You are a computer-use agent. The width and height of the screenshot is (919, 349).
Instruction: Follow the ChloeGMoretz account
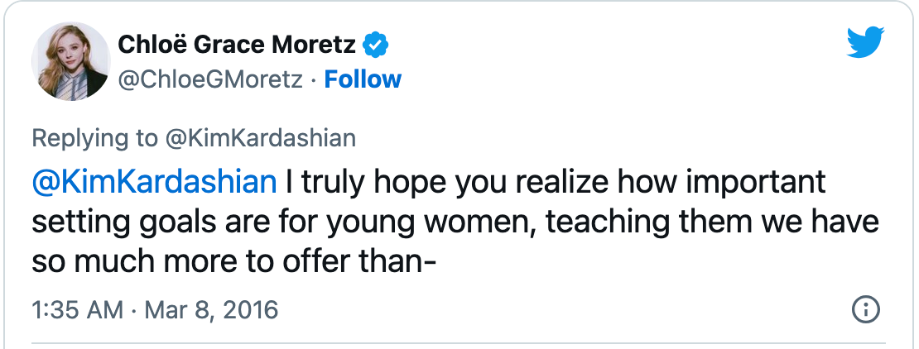click(x=363, y=79)
